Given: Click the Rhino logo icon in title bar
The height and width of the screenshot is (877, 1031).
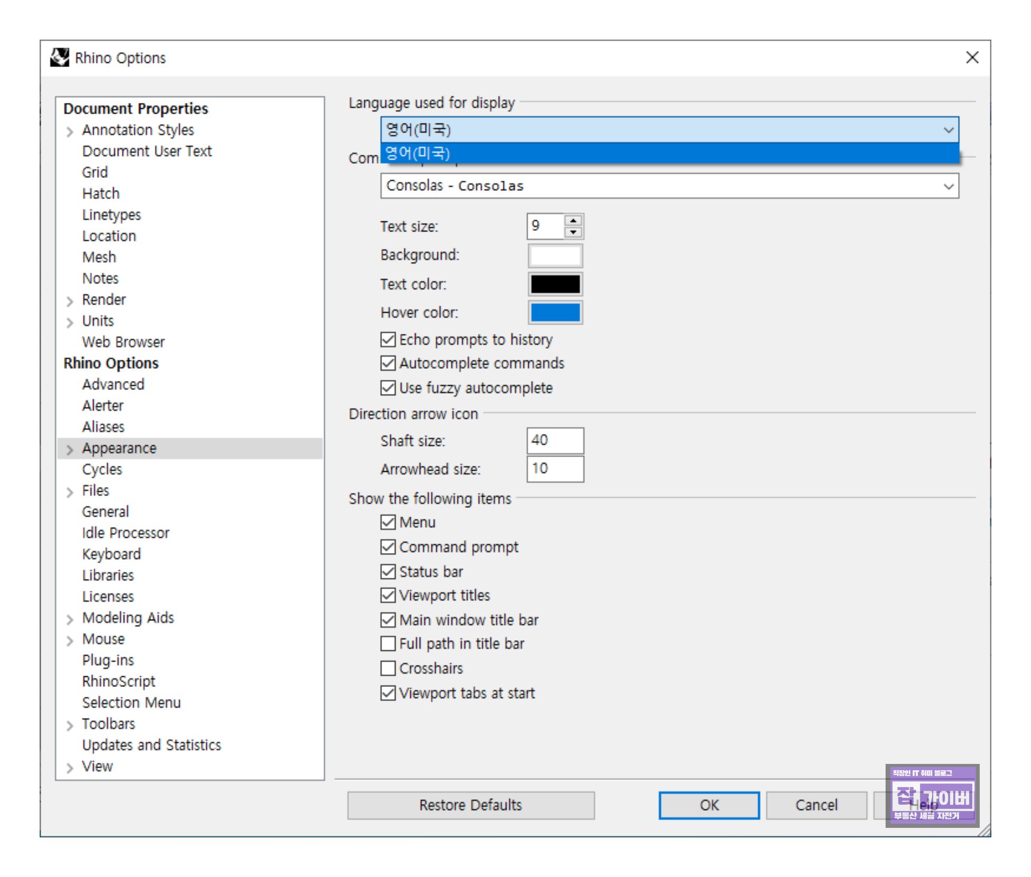Looking at the screenshot, I should tap(60, 58).
